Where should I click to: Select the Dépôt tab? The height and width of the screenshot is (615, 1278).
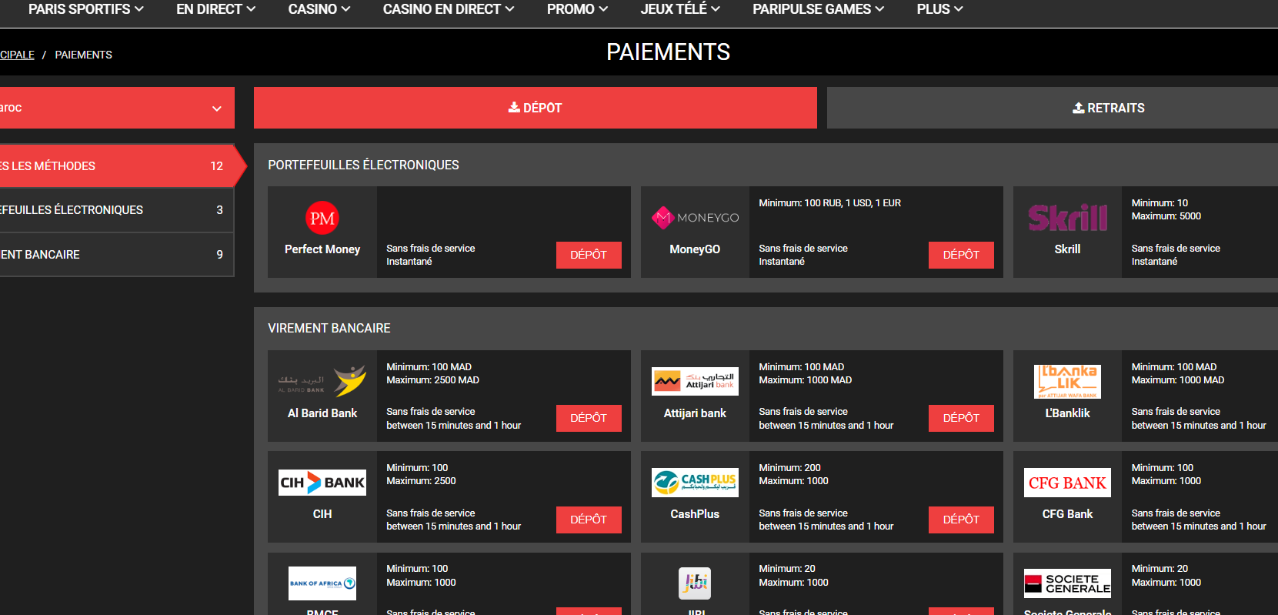click(535, 108)
